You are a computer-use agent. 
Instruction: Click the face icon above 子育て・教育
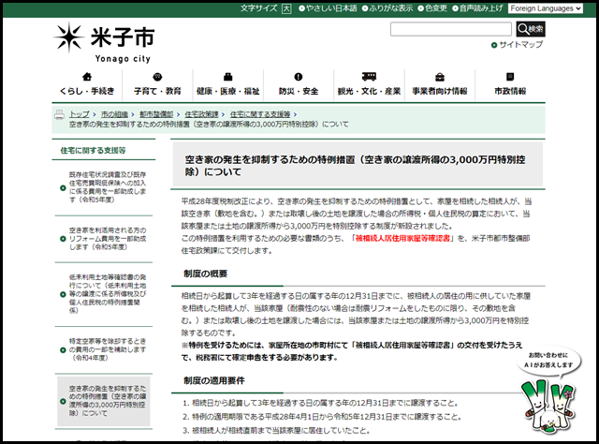[x=157, y=77]
